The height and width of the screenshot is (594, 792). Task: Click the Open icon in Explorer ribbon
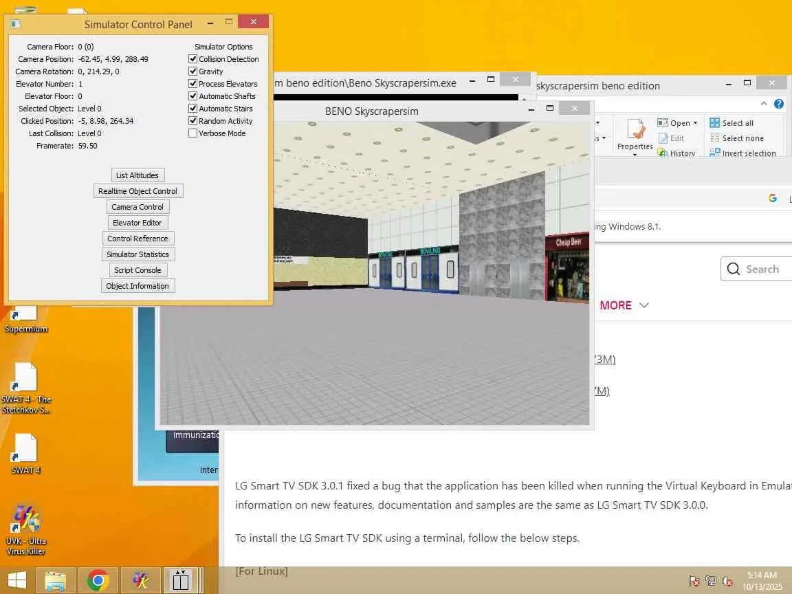[663, 123]
